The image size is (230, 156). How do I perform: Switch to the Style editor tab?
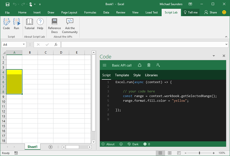click(x=137, y=75)
